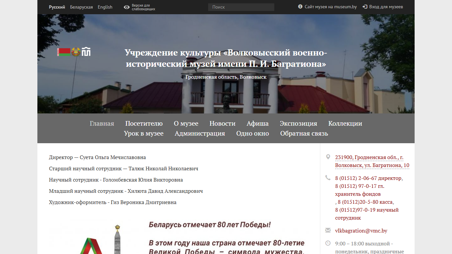452x254 pixels.
Task: Click the map pin icon beside address
Action: tap(328, 157)
